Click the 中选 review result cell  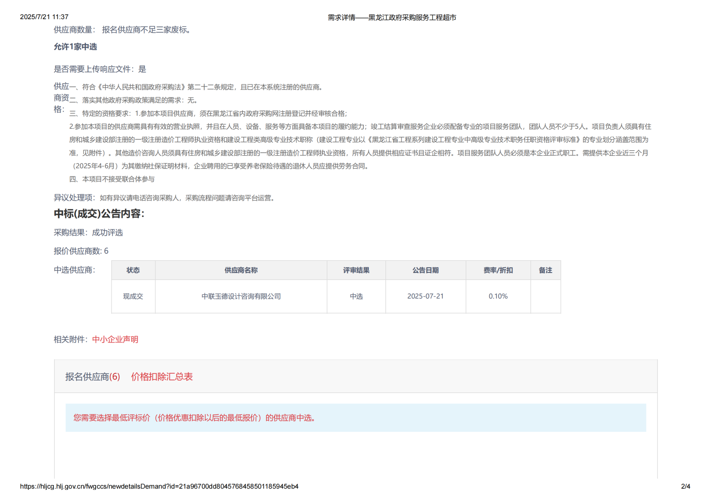(356, 296)
